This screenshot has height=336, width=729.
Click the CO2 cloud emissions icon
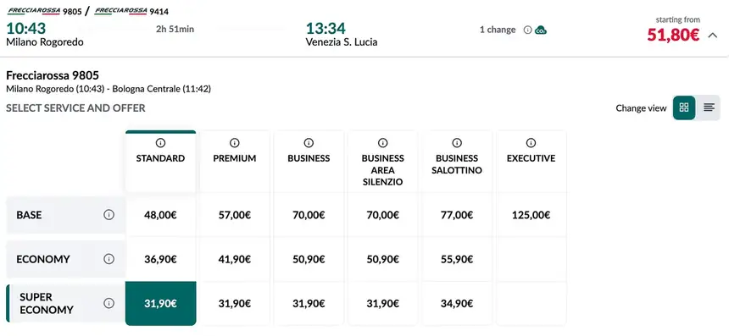click(541, 30)
